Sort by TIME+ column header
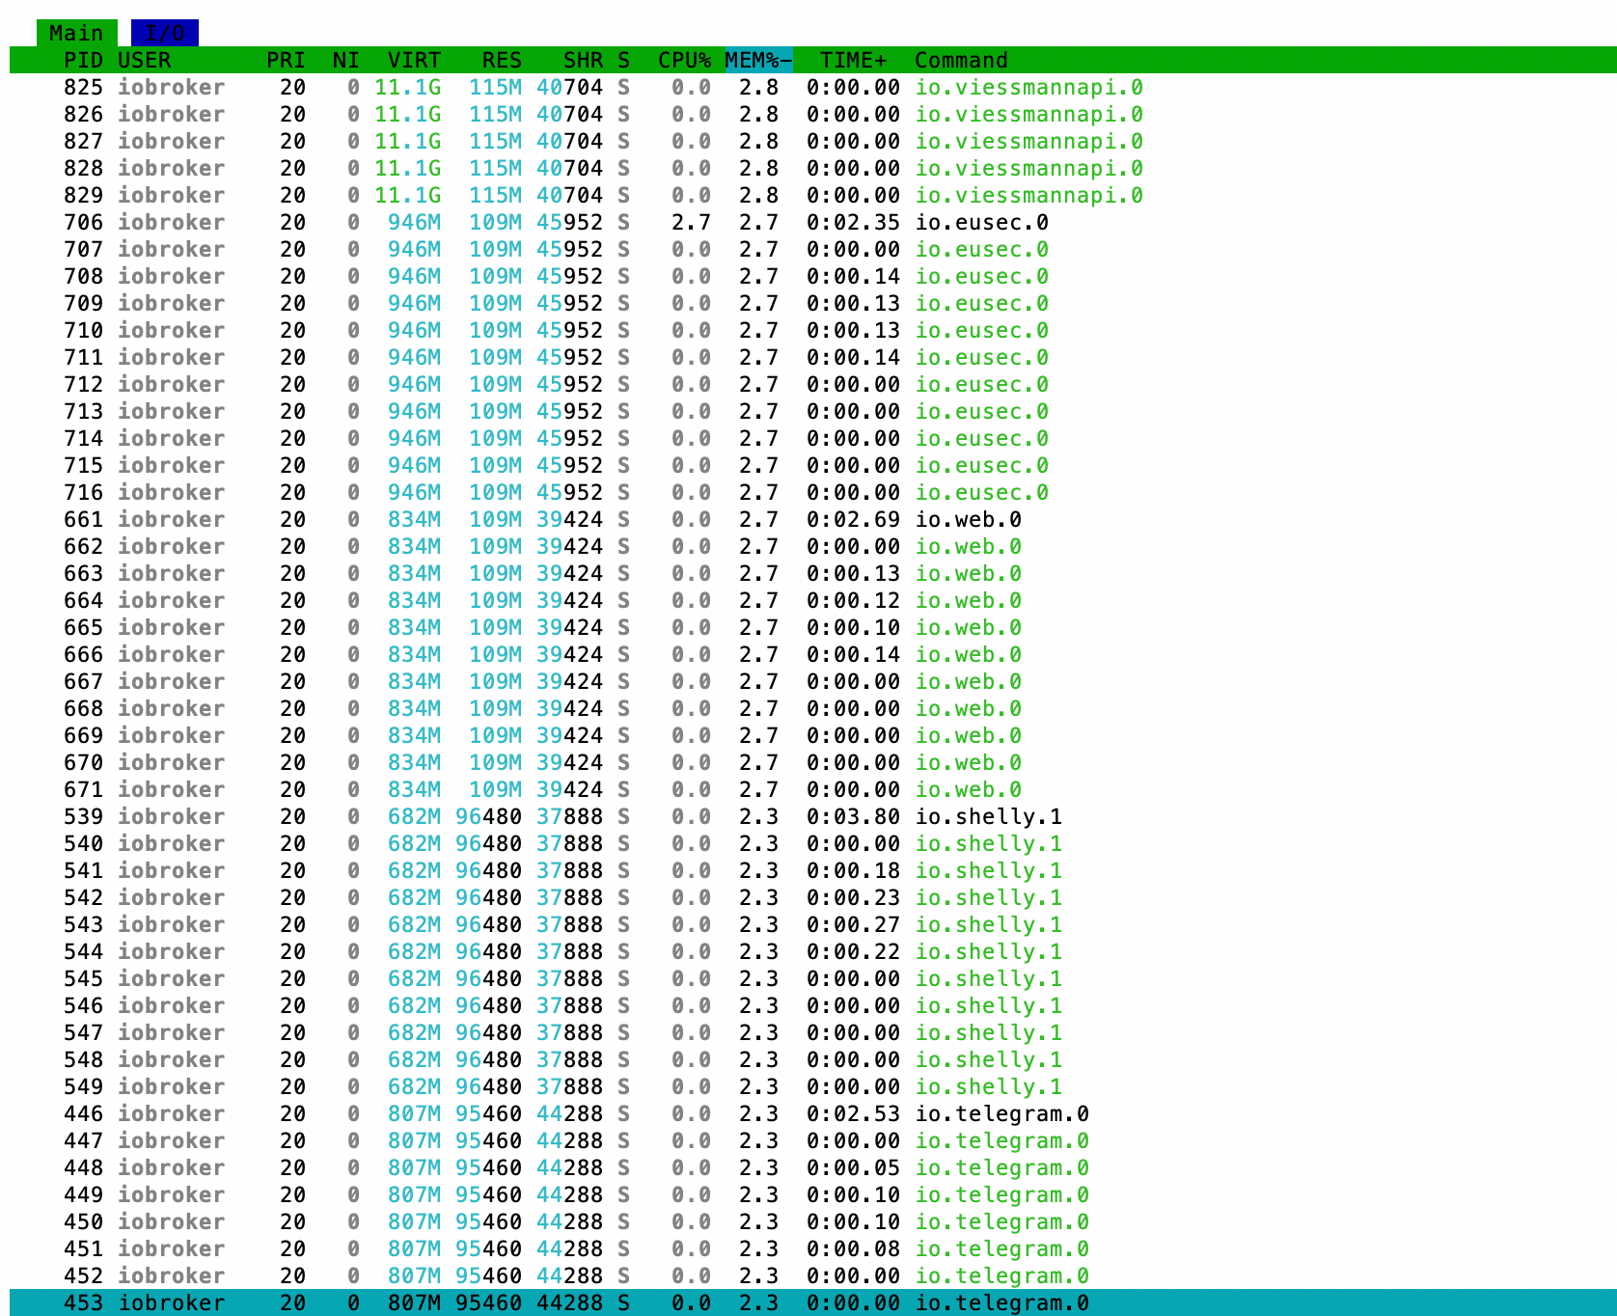Viewport: 1617px width, 1316px height. coord(853,60)
